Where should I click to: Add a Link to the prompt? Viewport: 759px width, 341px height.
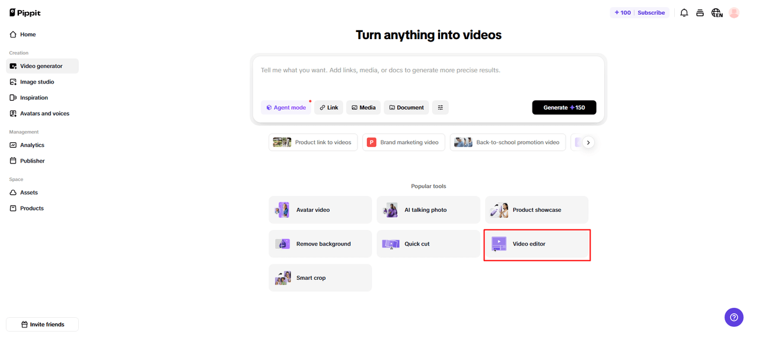click(329, 107)
